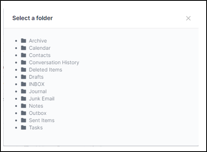Select the Outbox folder label
Viewport: 207px width, 152px height.
[x=38, y=113]
